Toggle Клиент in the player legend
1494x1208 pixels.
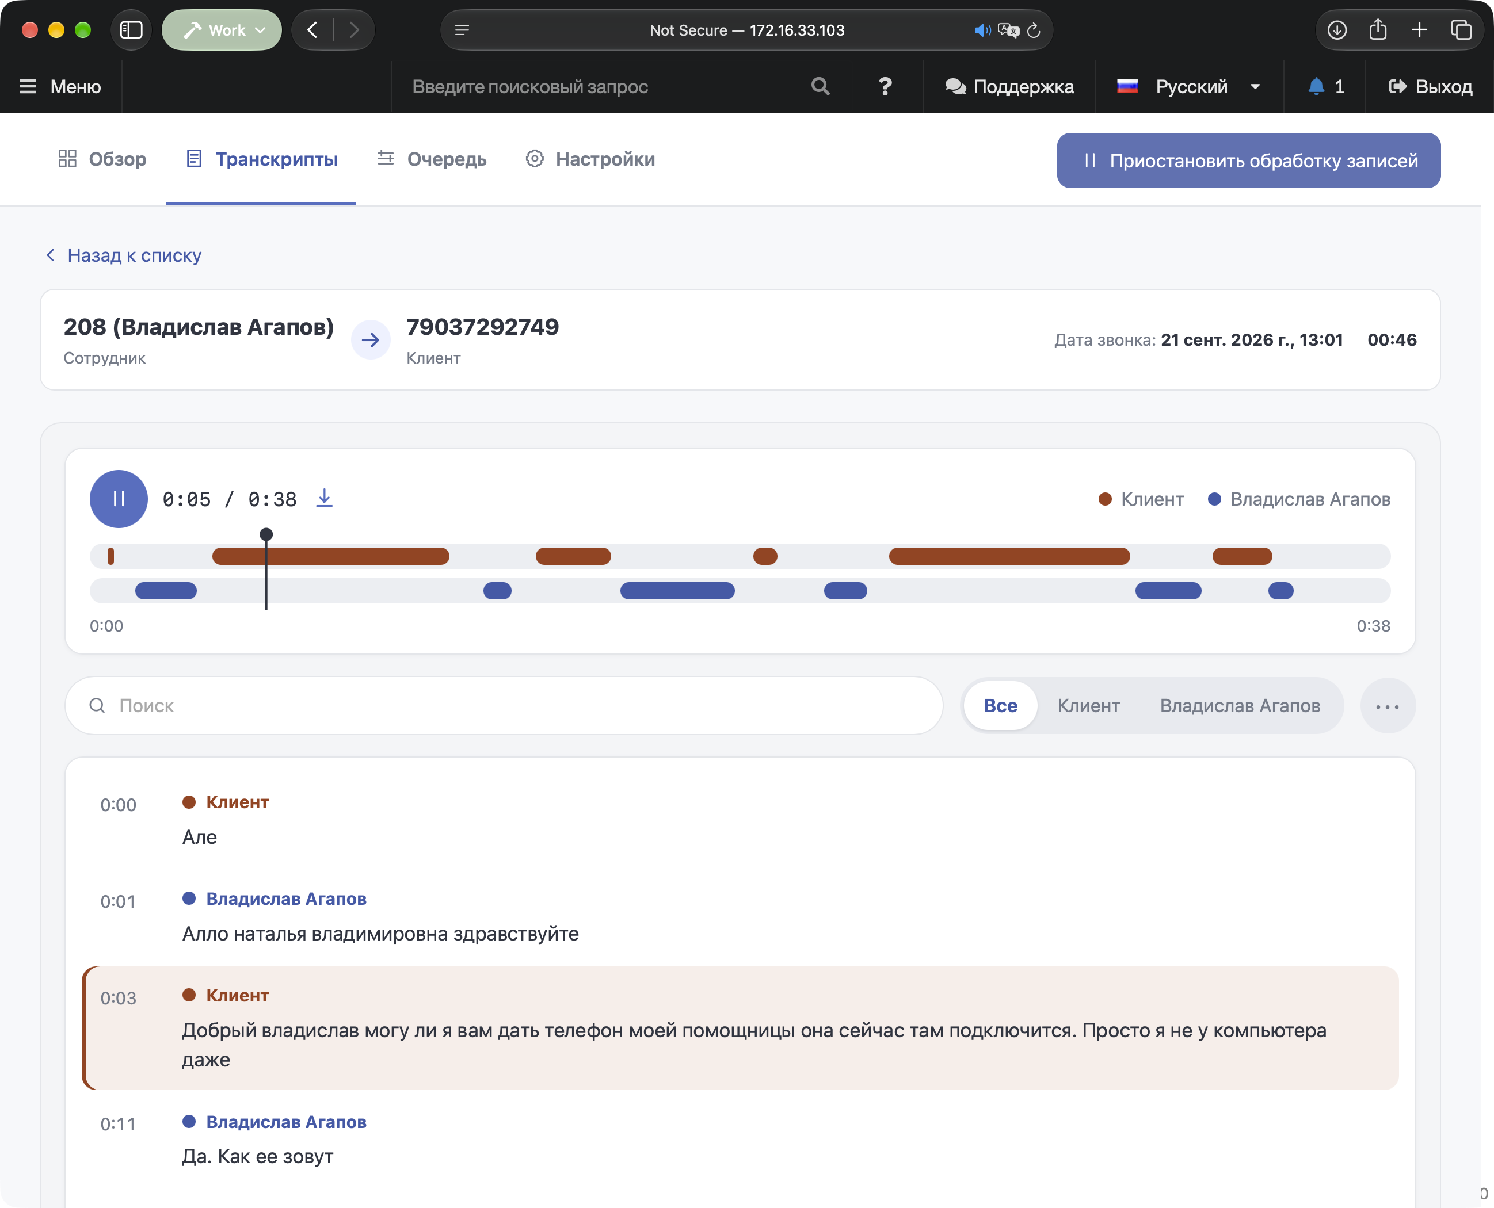coord(1140,500)
